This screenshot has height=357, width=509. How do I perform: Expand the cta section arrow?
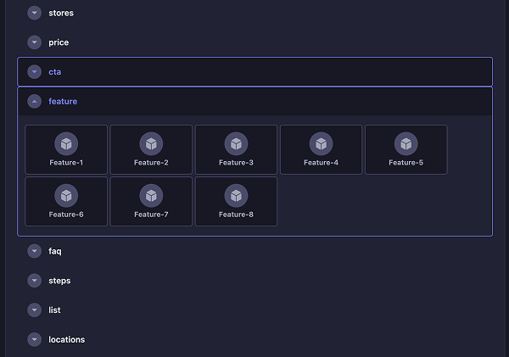[35, 72]
